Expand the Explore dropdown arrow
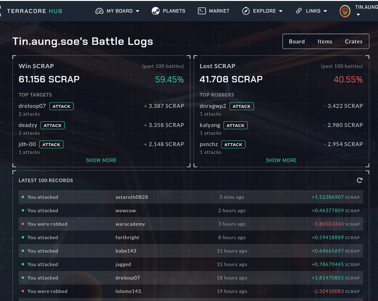378x301 pixels. click(x=281, y=11)
